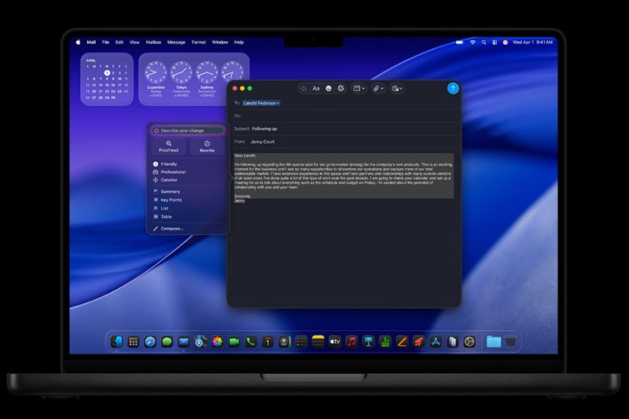Open Spotlight search in the menu bar
This screenshot has width=629, height=419.
click(x=484, y=42)
